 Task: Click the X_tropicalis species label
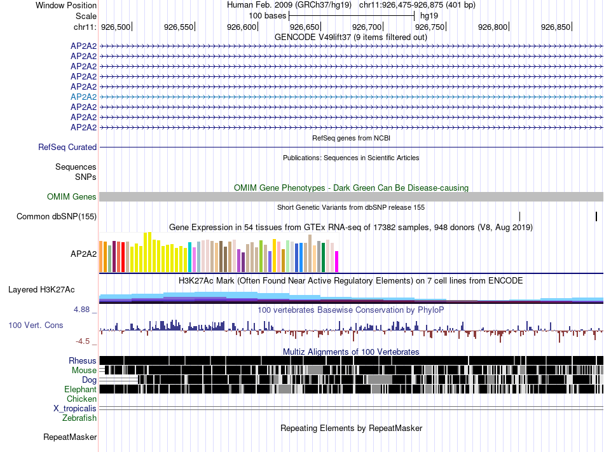(x=75, y=409)
